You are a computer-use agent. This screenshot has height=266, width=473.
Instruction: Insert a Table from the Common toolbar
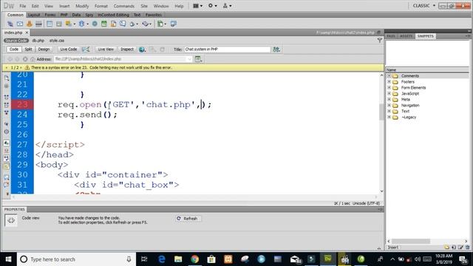click(x=50, y=24)
